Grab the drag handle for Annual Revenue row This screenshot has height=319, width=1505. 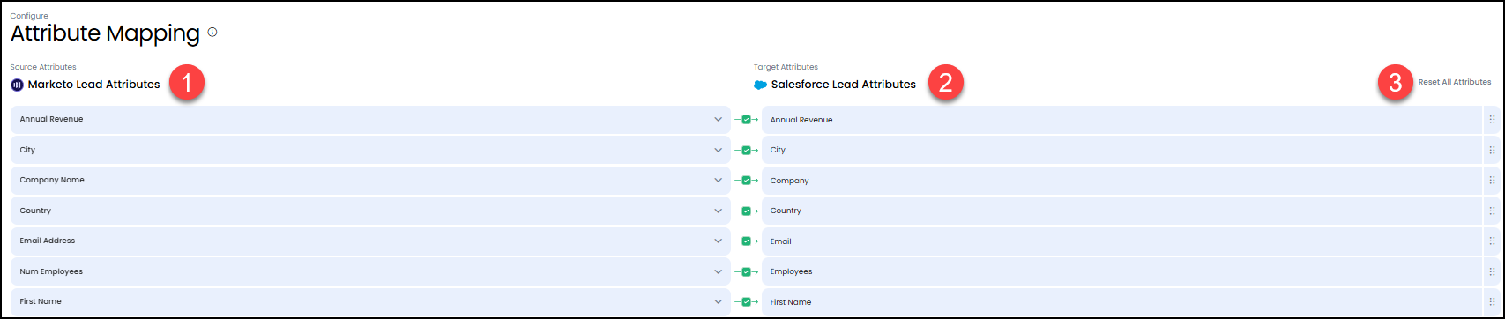coord(1492,120)
